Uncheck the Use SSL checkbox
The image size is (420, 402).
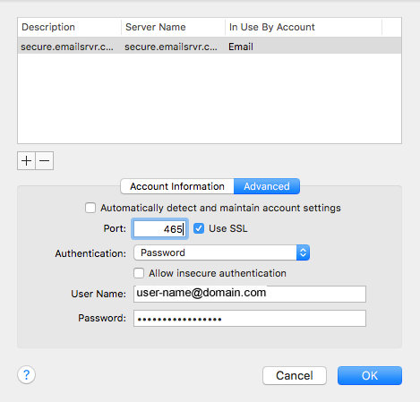point(199,228)
